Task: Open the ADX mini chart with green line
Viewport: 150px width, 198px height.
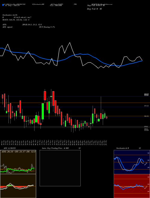Action: tap(18, 162)
